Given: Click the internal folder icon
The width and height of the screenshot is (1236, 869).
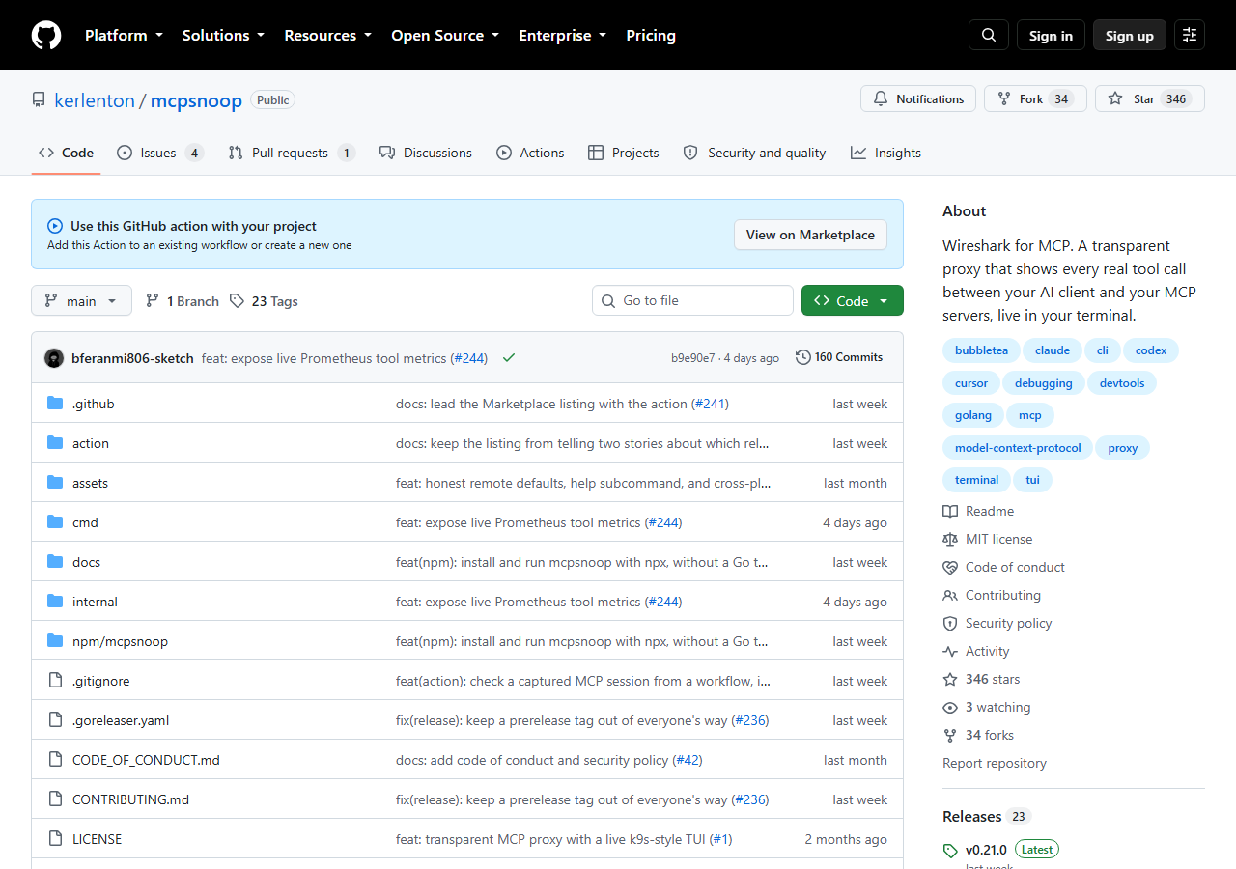Looking at the screenshot, I should point(55,602).
